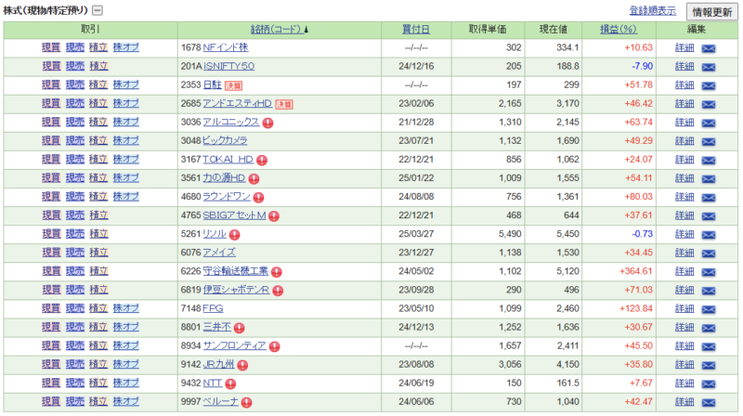The width and height of the screenshot is (743, 416).
Task: Click the 決算 badge next to 日駐
Action: tap(233, 85)
